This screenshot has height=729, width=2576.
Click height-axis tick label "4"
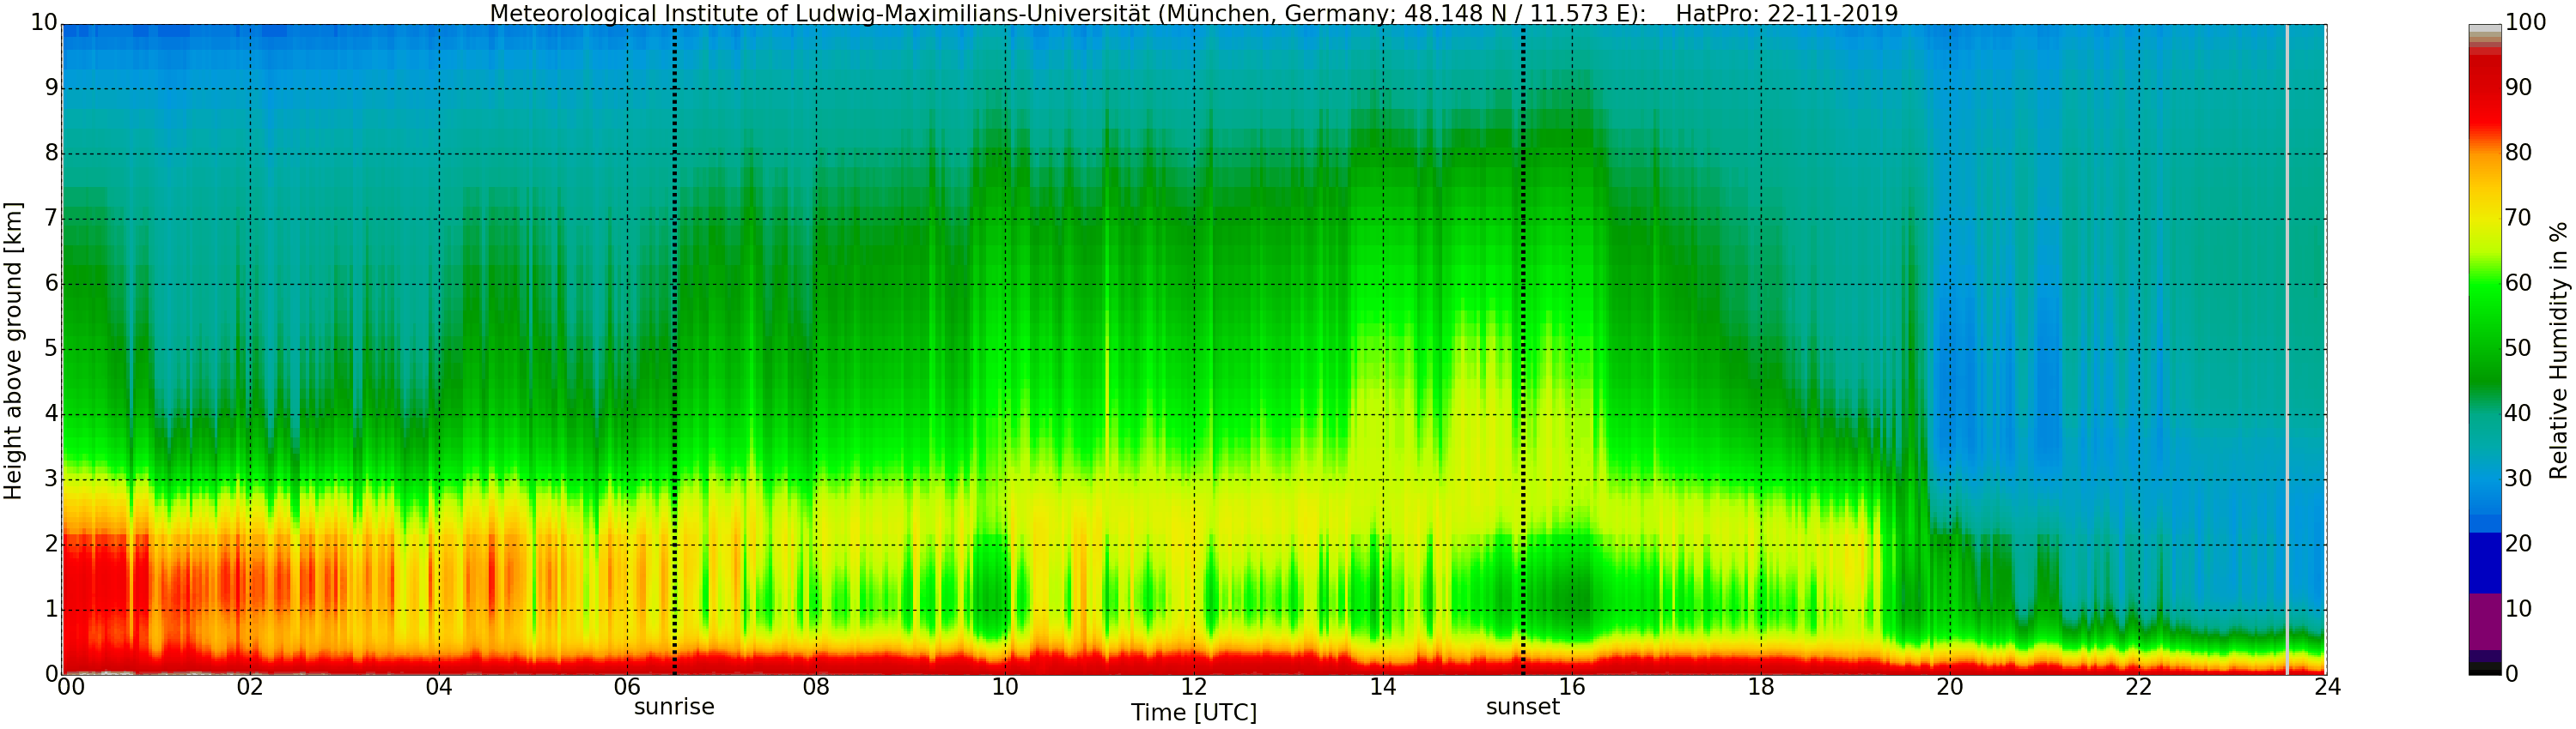tap(51, 413)
